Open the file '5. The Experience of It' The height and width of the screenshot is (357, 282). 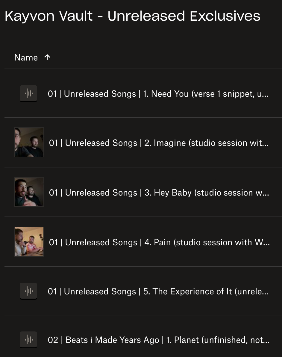pyautogui.click(x=158, y=291)
